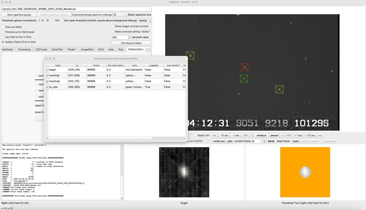The height and width of the screenshot is (210, 366).
Task: Click the Save aperture group button
Action: click(19, 15)
